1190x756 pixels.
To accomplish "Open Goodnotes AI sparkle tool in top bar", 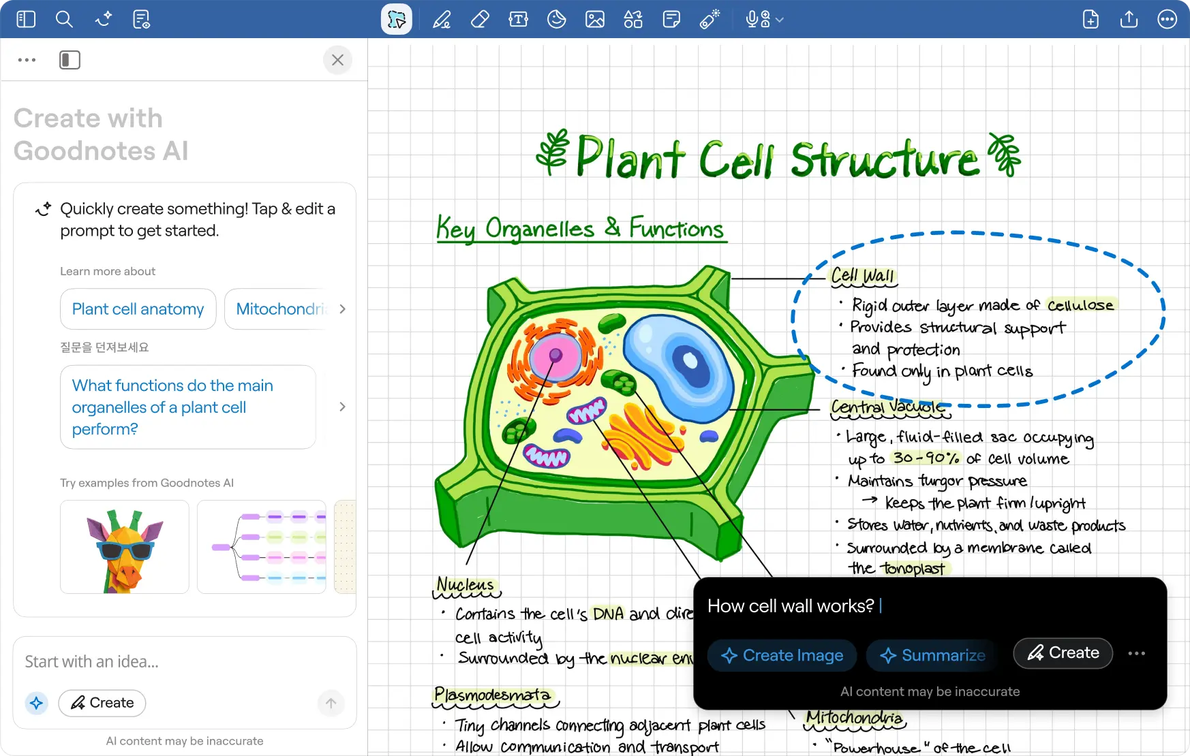I will [103, 19].
